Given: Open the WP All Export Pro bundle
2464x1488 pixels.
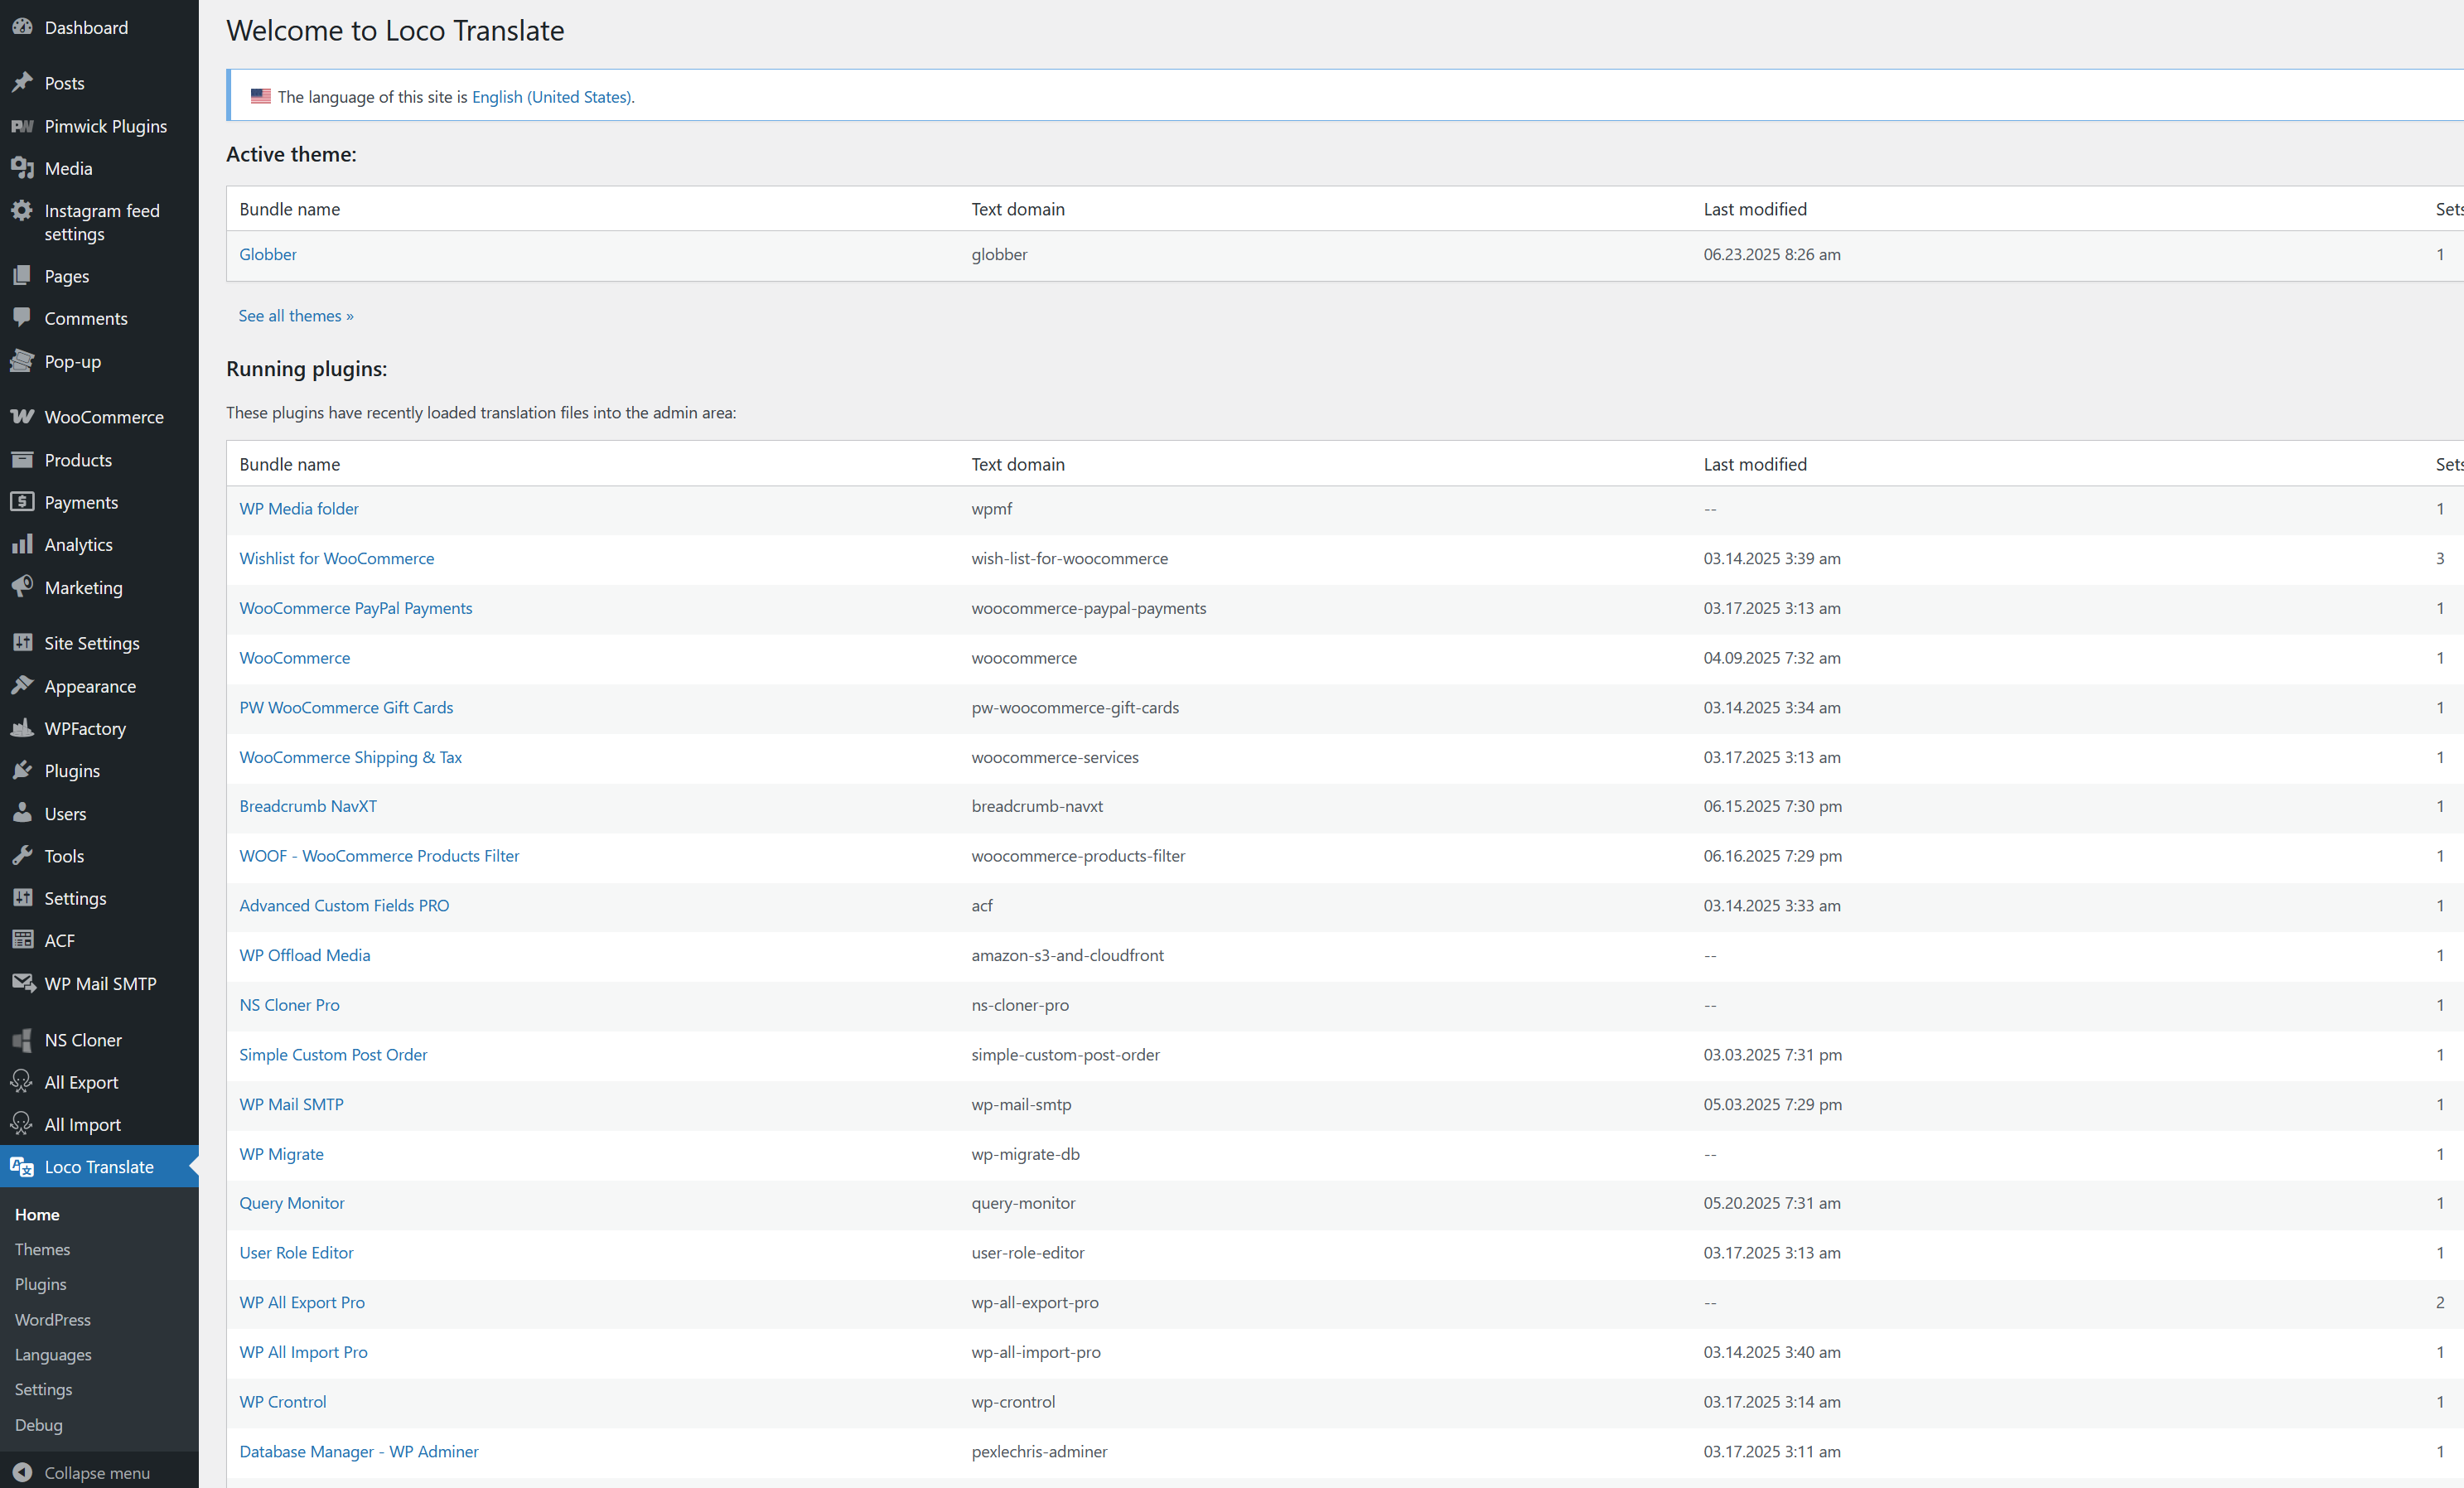Looking at the screenshot, I should pos(302,1302).
